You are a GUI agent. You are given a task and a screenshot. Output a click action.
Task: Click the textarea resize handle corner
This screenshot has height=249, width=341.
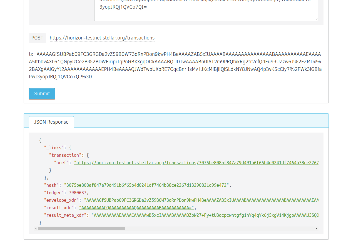coord(317,19)
